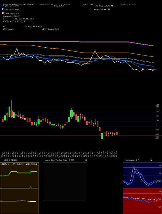Select the '200 Day = 1.4' label
The image size is (162, 214).
tap(12, 14)
